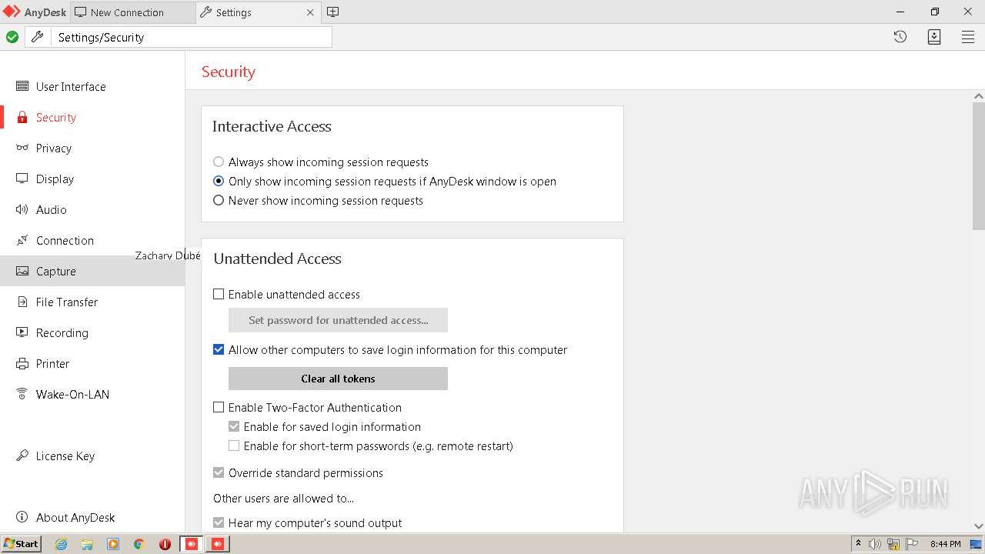Image resolution: width=985 pixels, height=554 pixels.
Task: Click scrollbar down arrow
Action: pos(979,526)
